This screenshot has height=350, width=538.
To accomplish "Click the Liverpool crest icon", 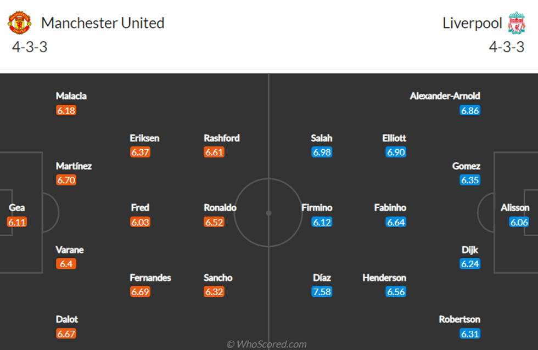I will point(516,23).
